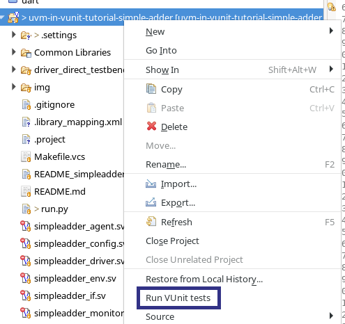This screenshot has height=324, width=345.
Task: Click the .gitignore file icon
Action: [x=26, y=105]
